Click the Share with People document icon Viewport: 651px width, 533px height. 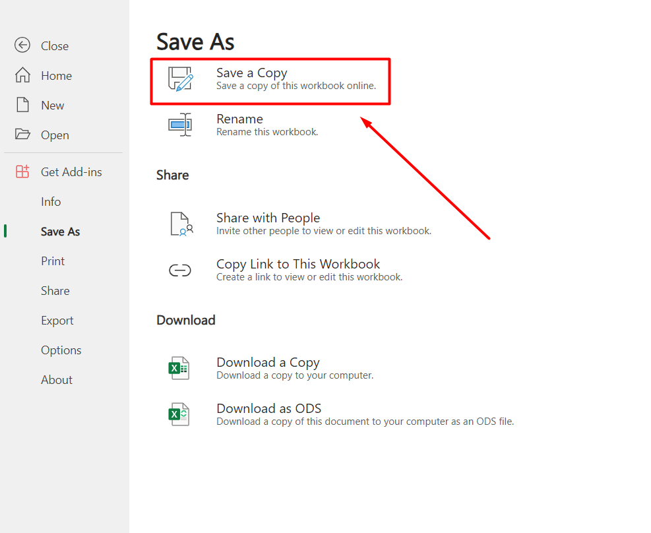[x=181, y=224]
